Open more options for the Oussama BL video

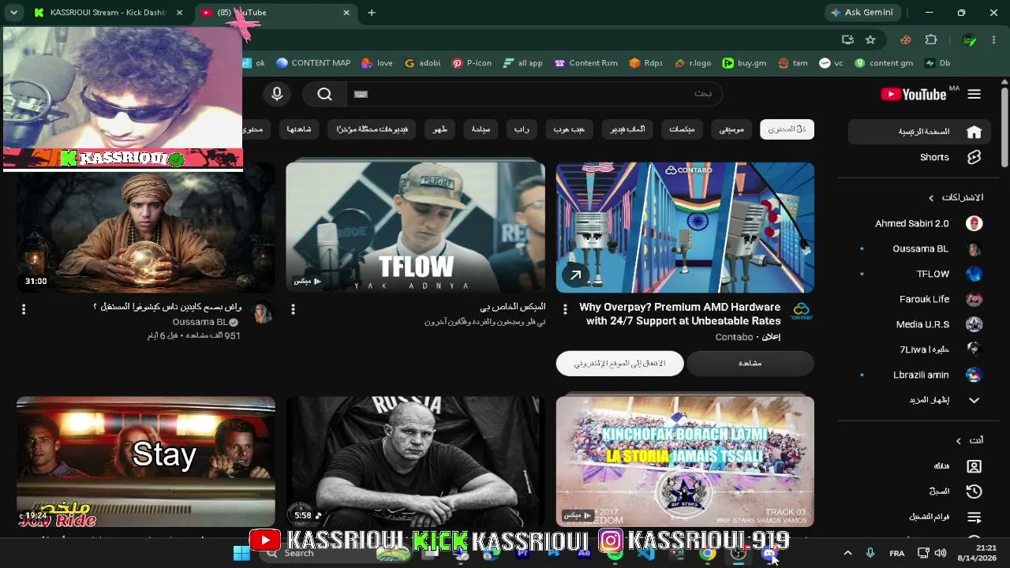[x=24, y=309]
